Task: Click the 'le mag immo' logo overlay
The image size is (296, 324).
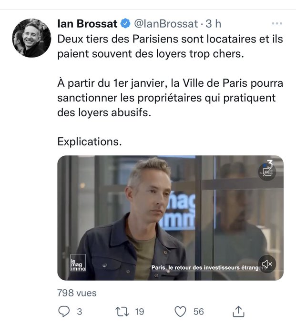Action: [78, 263]
